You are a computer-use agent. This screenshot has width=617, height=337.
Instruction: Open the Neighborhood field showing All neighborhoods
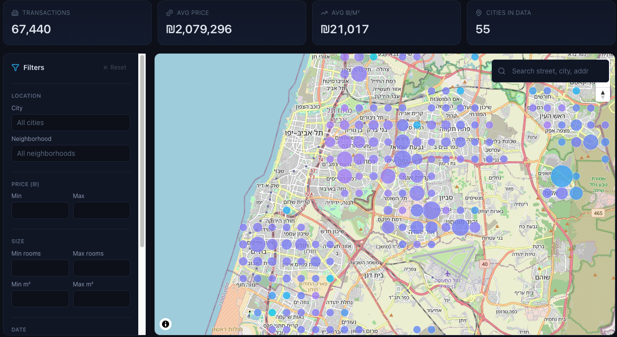click(x=71, y=153)
